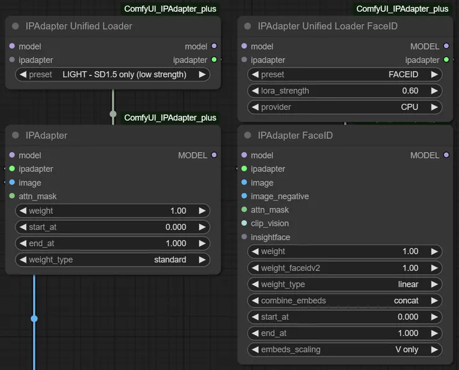Click ipadapter input socket on IPAdapter Unified Loader
The image size is (459, 370).
coord(12,59)
